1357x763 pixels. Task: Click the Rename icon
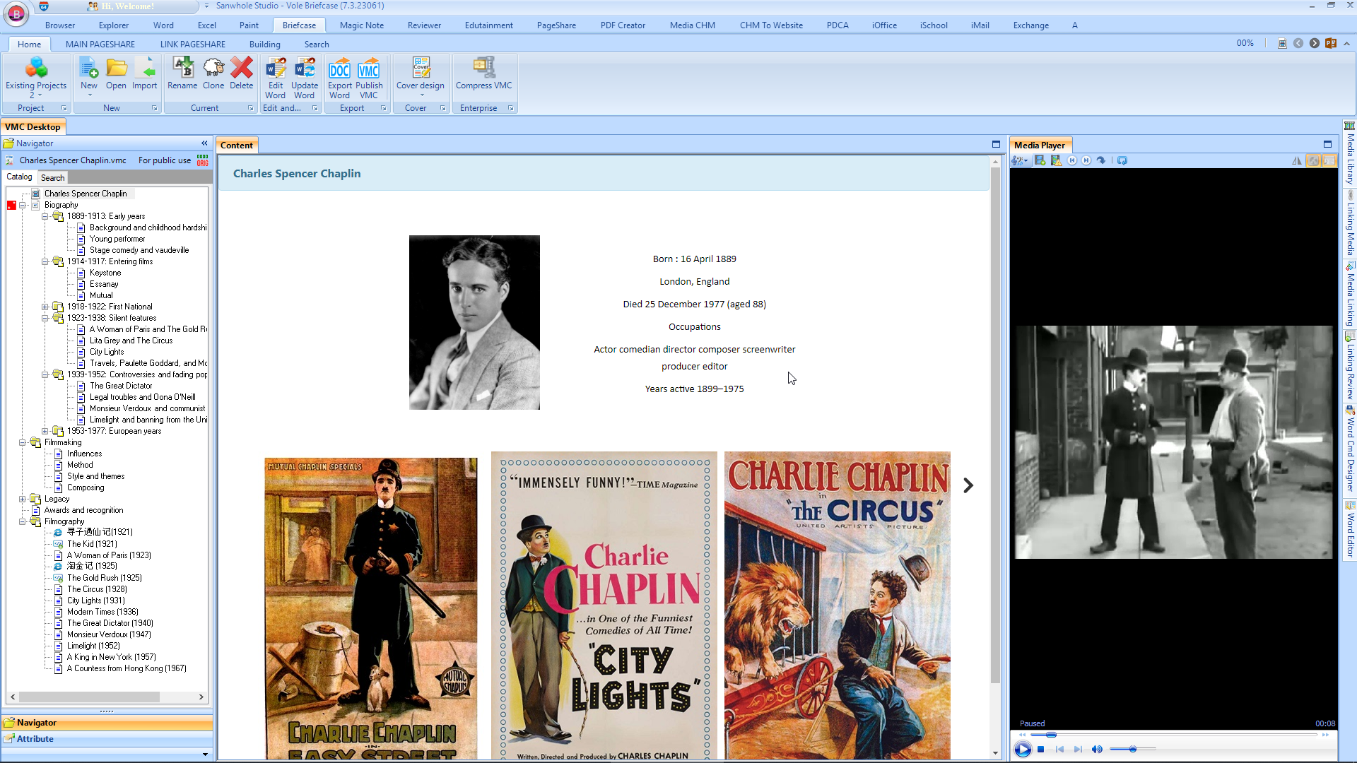point(182,69)
